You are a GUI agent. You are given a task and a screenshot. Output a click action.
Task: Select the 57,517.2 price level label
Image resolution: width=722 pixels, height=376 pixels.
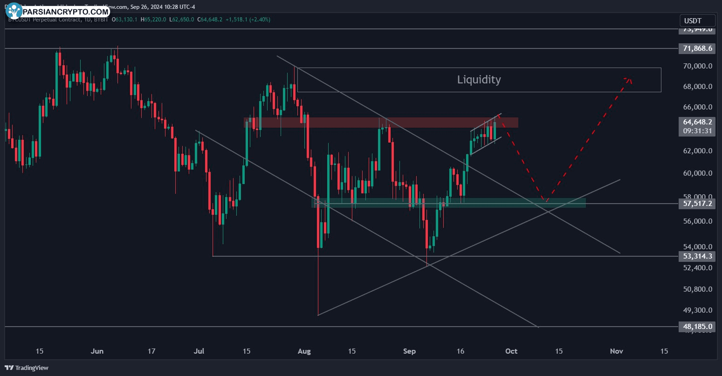coord(697,204)
